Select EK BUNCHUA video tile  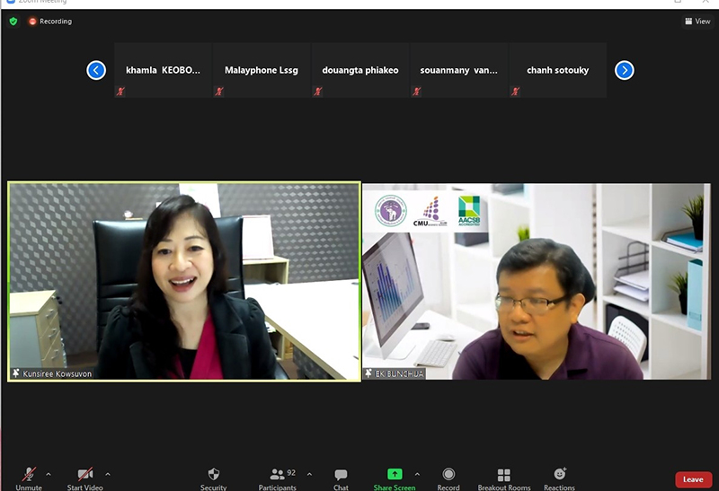pyautogui.click(x=537, y=281)
